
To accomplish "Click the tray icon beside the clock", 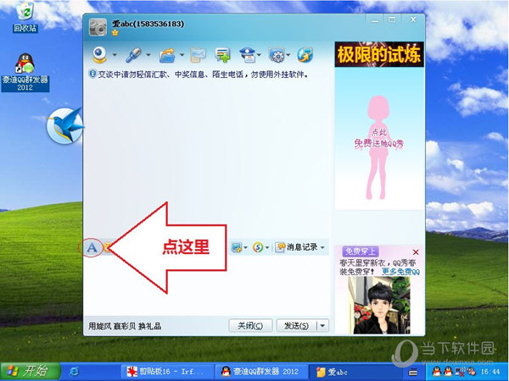I will 471,372.
